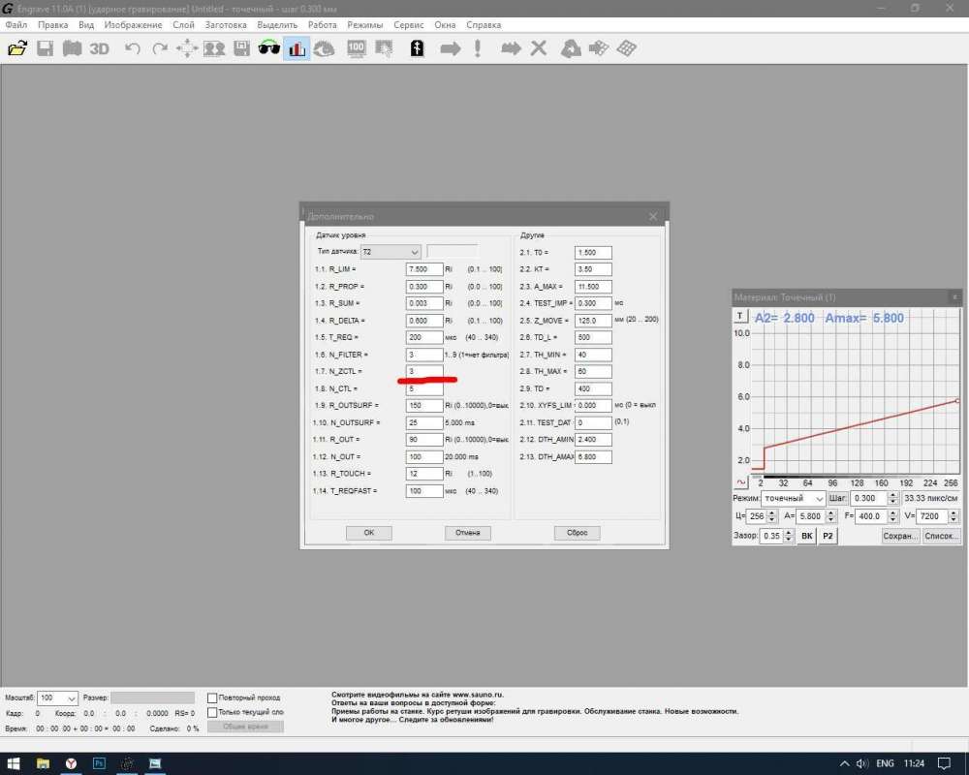Toggle the T button in material panel
Screen dimensions: 969x775
pyautogui.click(x=741, y=316)
